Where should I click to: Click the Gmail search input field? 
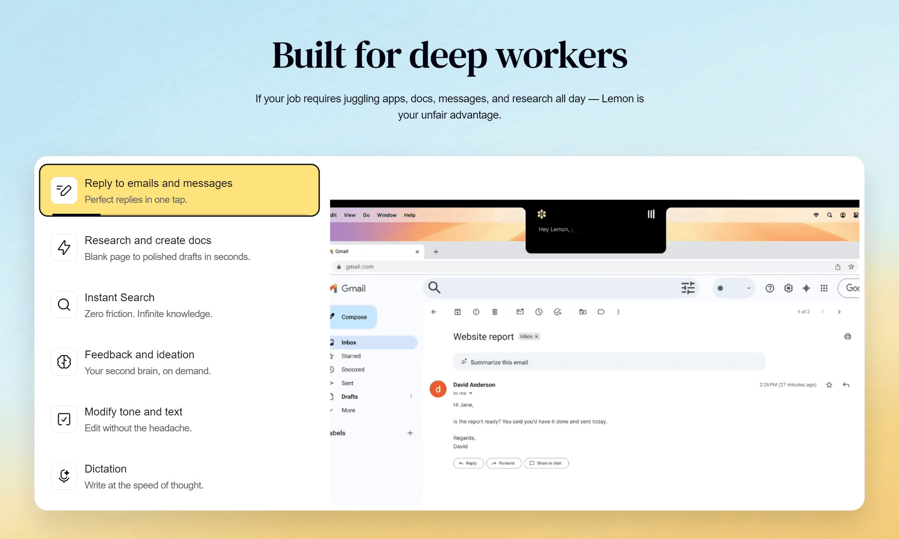[559, 288]
